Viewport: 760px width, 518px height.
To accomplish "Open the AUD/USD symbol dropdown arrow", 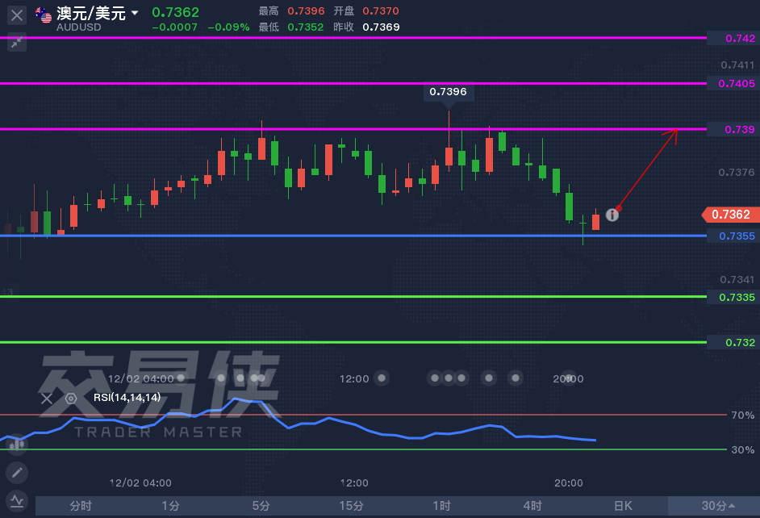I will pos(135,13).
